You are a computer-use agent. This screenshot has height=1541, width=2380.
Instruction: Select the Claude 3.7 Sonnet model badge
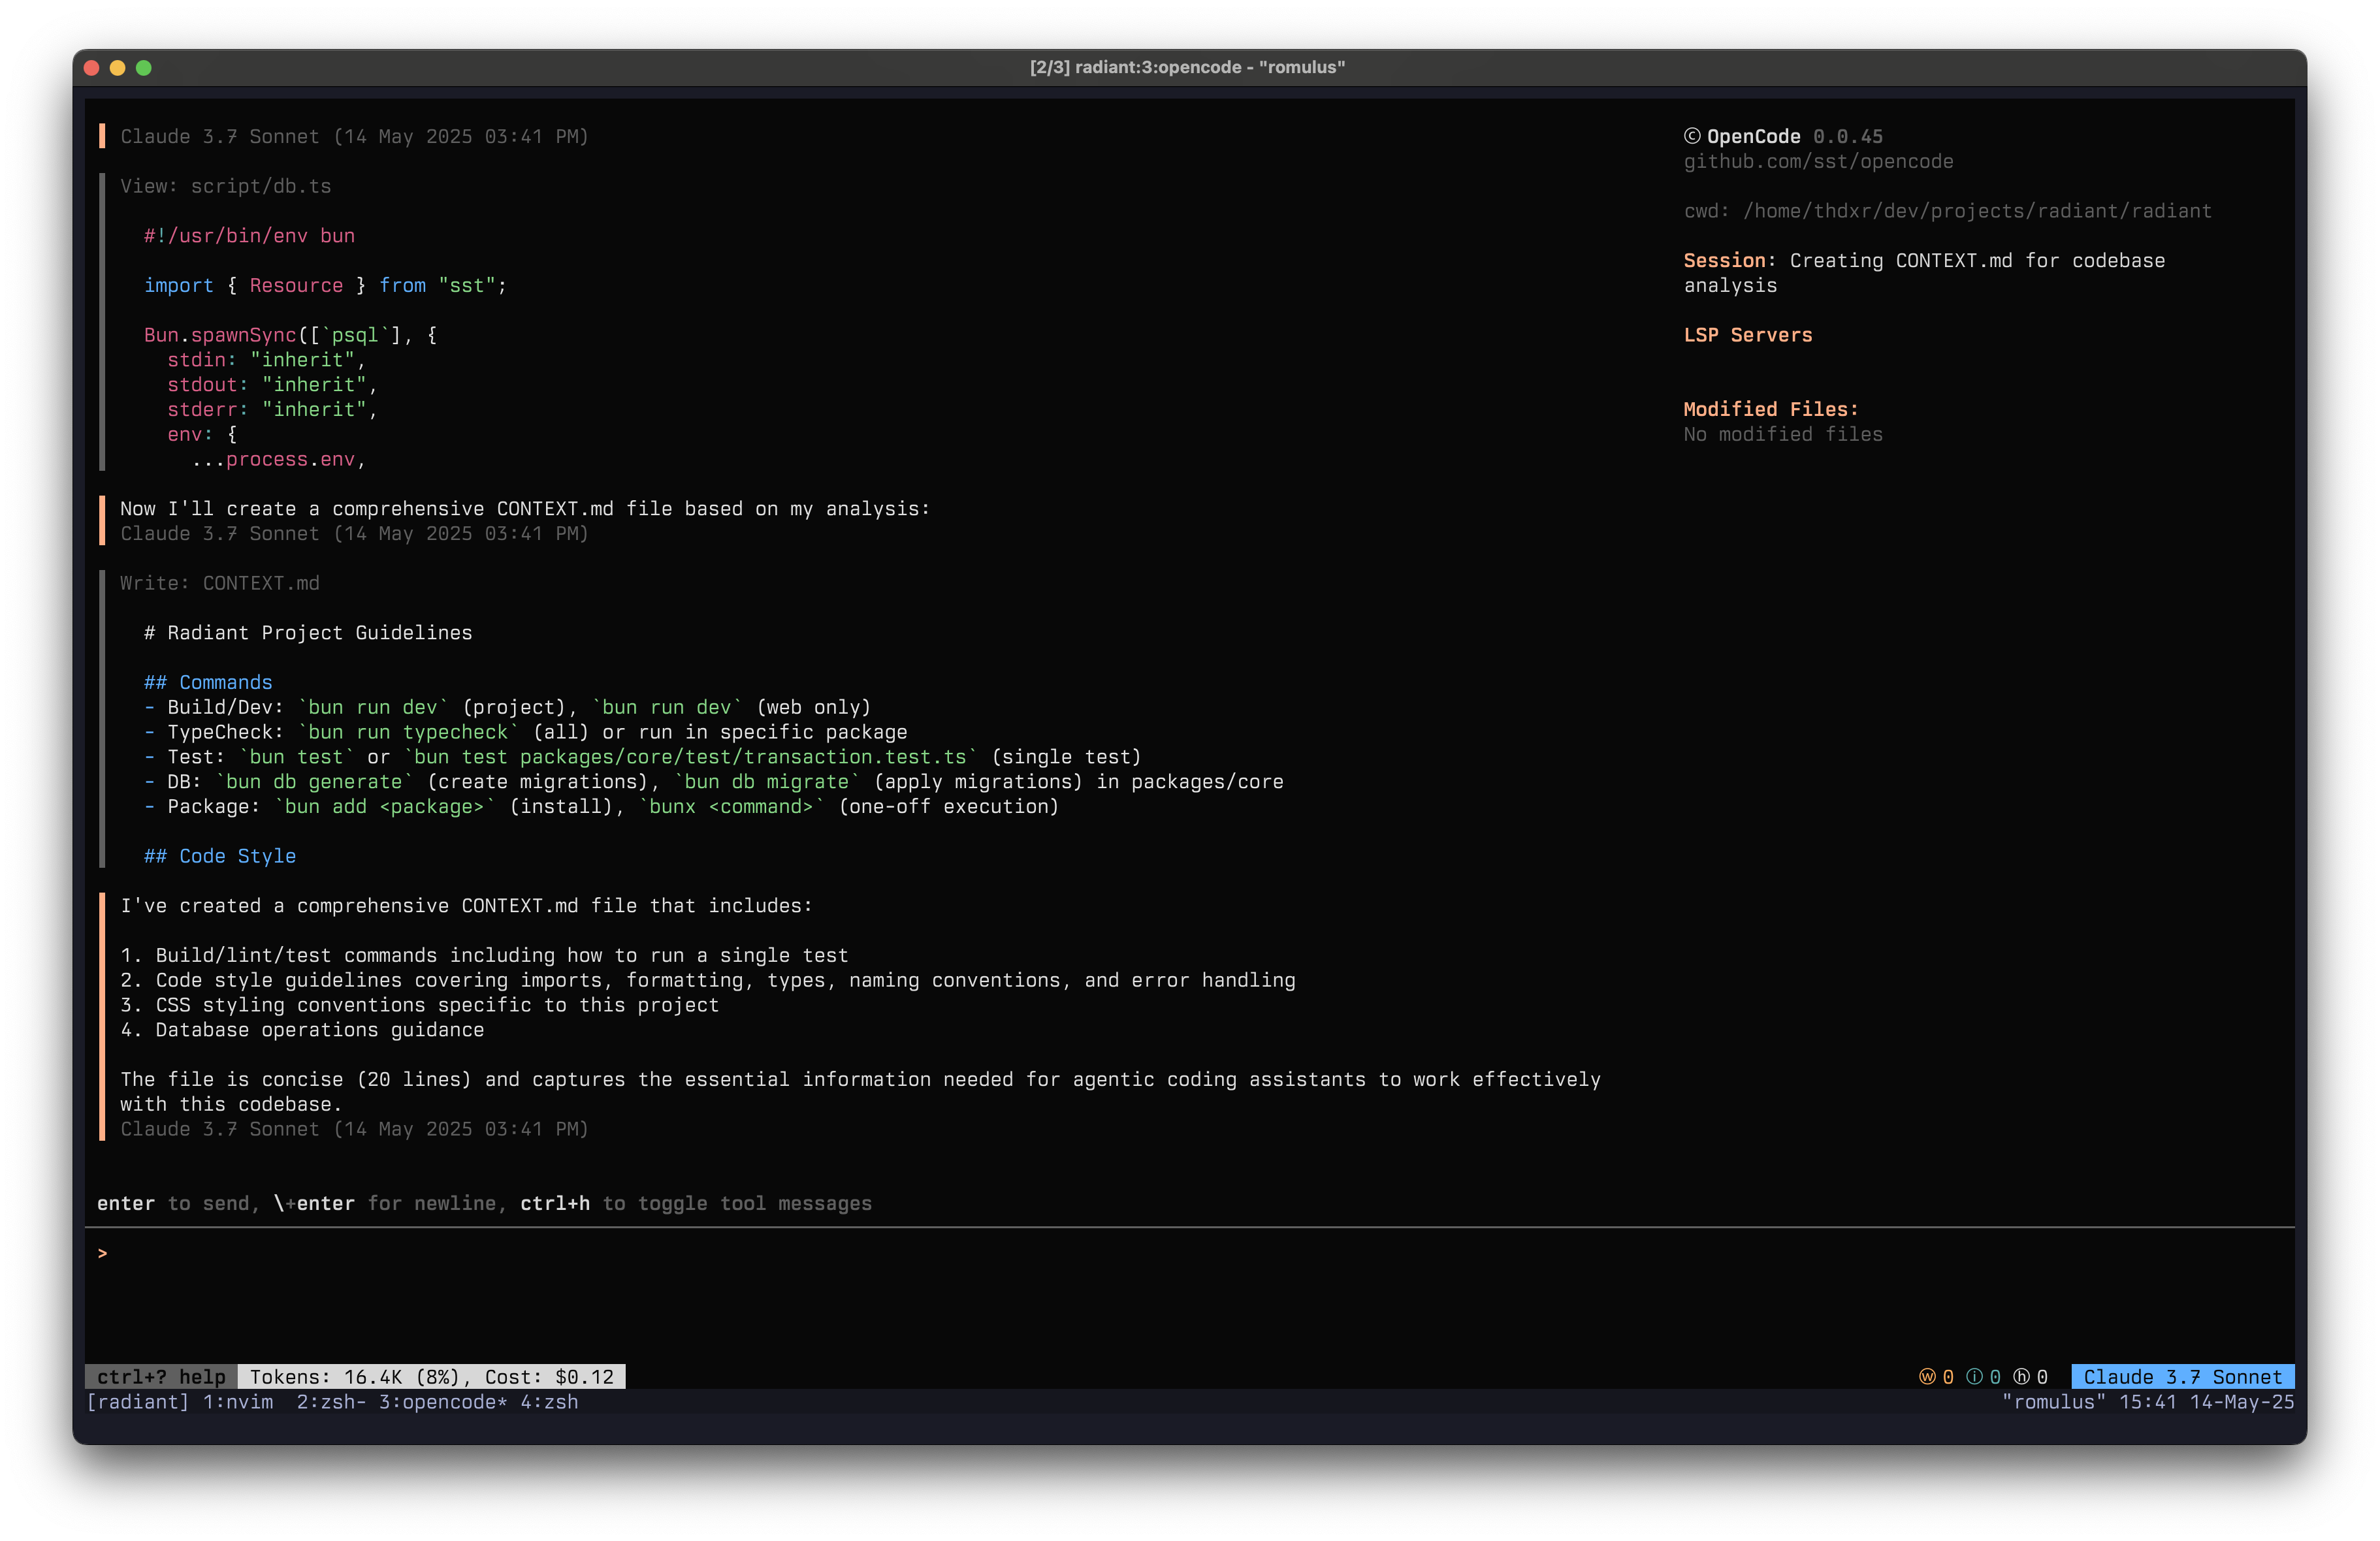pos(2183,1377)
